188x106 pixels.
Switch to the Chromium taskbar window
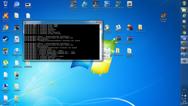click(184, 38)
